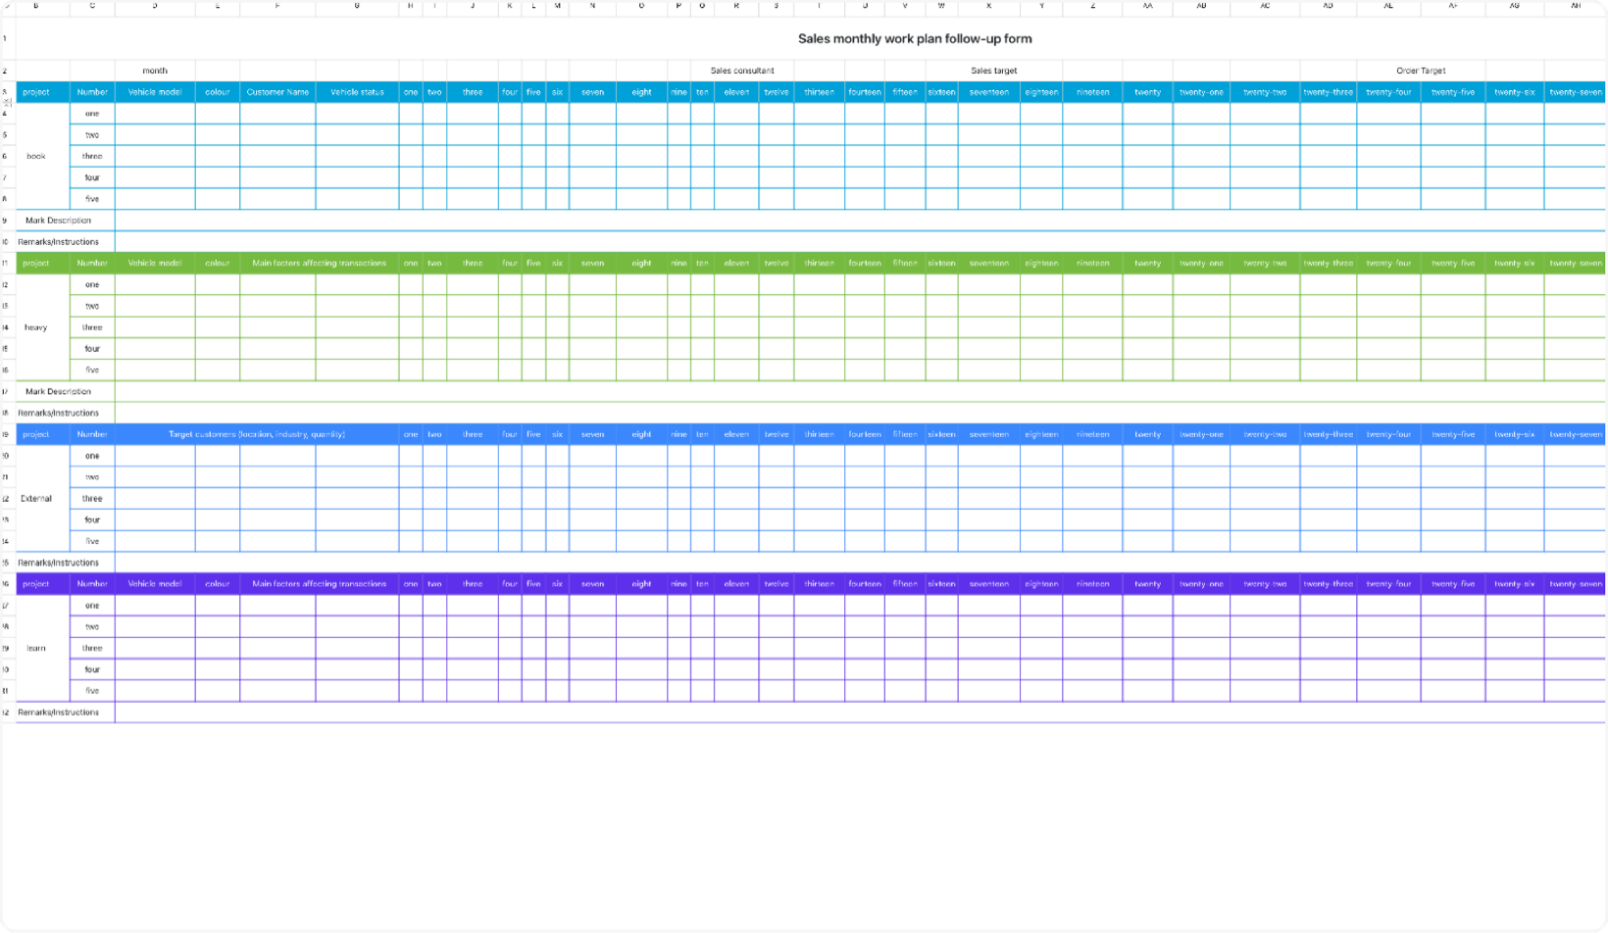Select the 'Sales monthly work plan follow-up form' title

(914, 39)
